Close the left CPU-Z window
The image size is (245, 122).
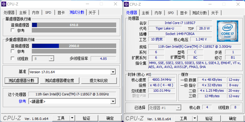(x=115, y=4)
